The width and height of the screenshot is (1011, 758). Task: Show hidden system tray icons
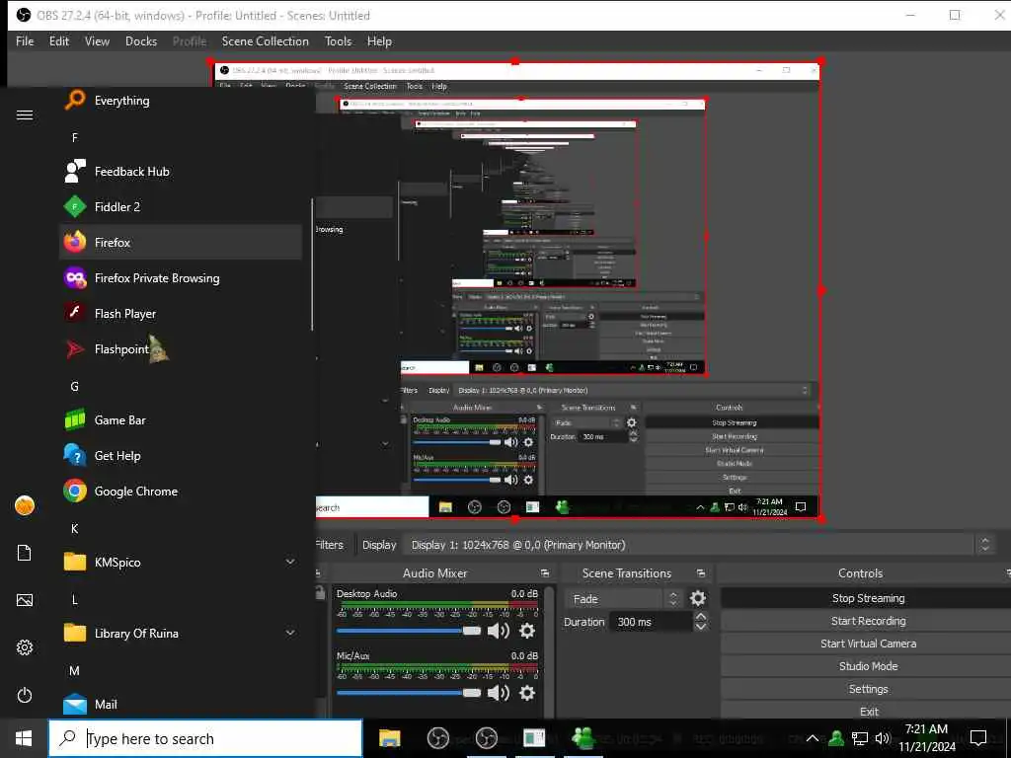click(813, 738)
